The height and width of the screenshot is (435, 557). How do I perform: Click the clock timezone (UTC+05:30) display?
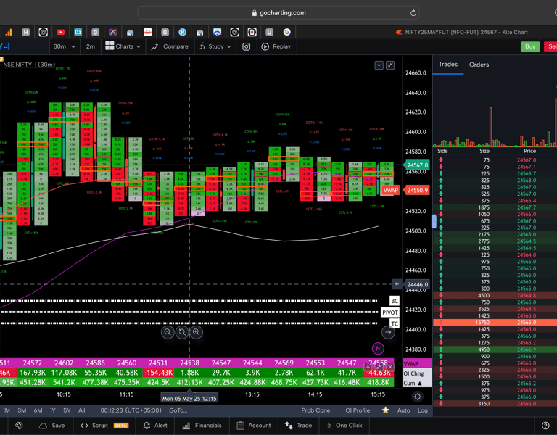tap(131, 410)
